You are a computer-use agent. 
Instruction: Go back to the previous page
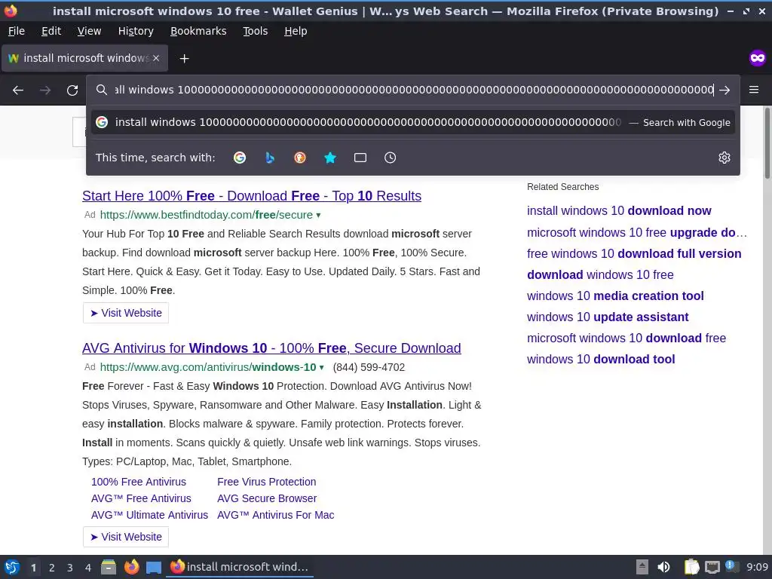point(18,90)
